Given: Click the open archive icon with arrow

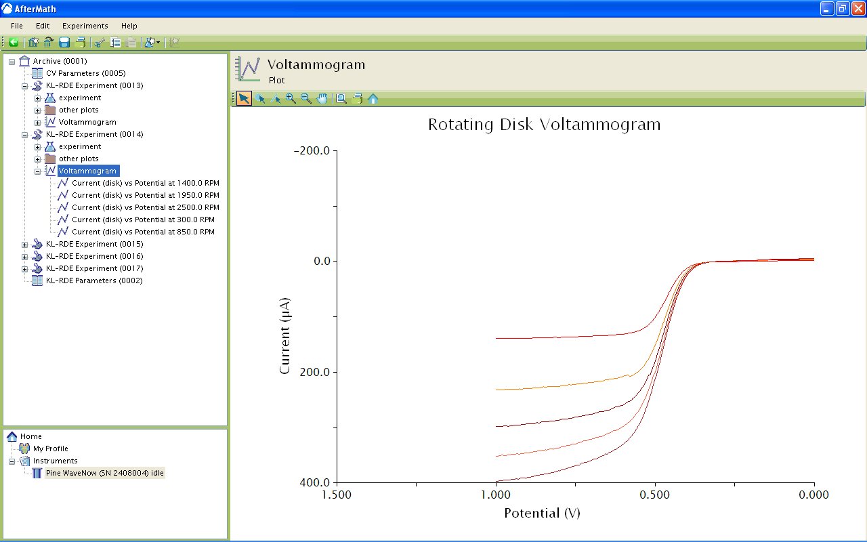Looking at the screenshot, I should pyautogui.click(x=49, y=42).
